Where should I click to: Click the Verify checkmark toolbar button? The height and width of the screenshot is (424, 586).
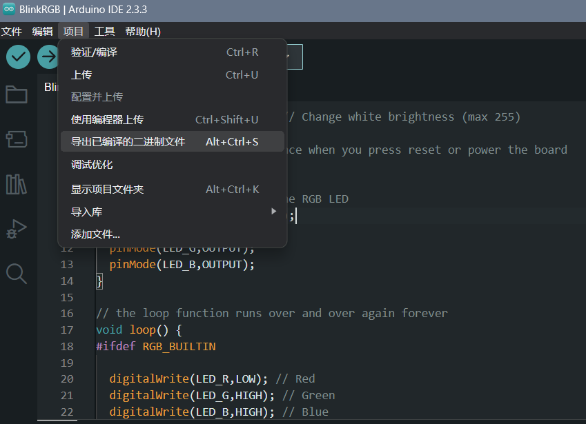coord(18,57)
